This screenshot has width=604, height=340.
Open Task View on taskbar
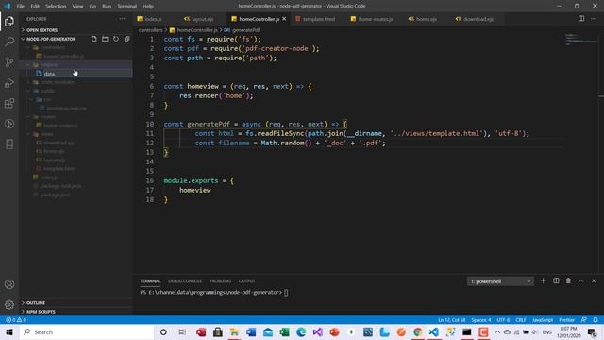coord(182,331)
